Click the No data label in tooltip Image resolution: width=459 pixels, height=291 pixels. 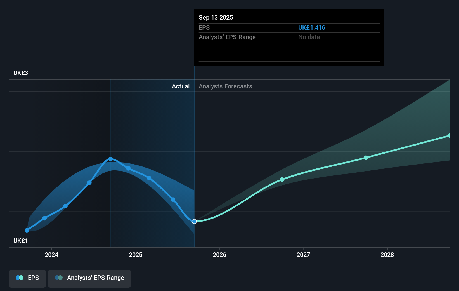coord(309,37)
